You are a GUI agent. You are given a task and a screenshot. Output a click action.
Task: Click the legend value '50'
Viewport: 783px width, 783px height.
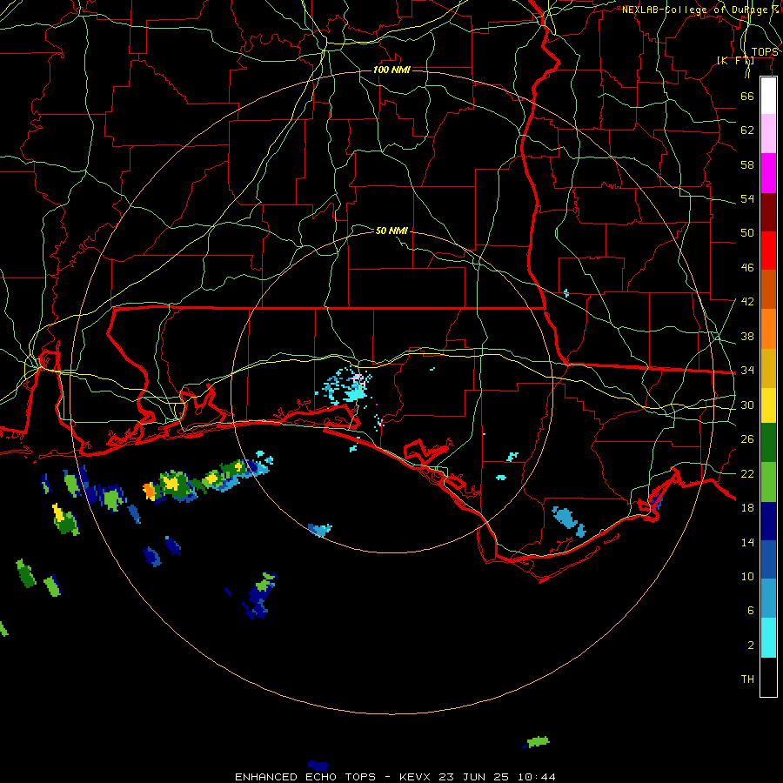pos(747,233)
